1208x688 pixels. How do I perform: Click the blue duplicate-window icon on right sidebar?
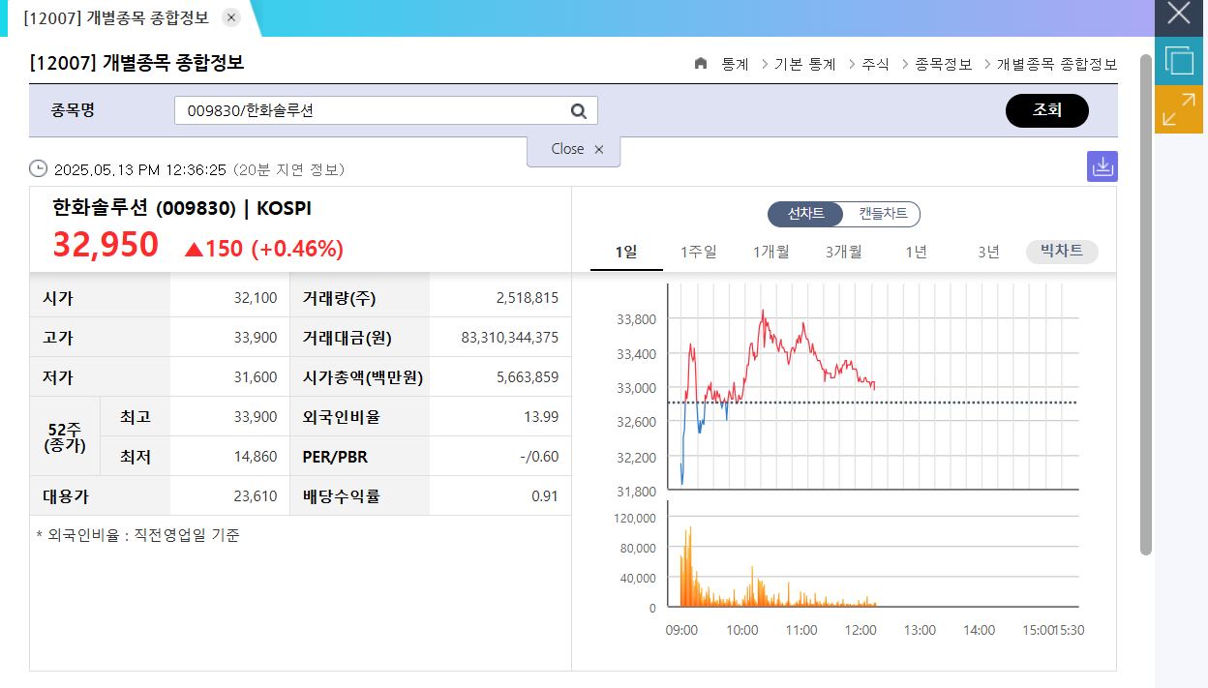coord(1178,60)
